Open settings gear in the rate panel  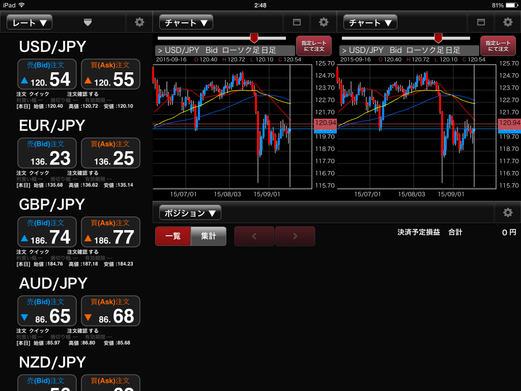[139, 22]
